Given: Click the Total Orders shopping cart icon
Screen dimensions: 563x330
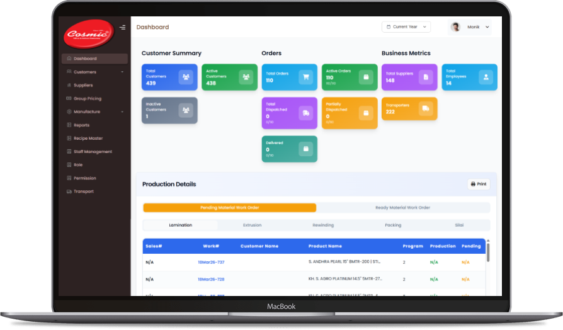Looking at the screenshot, I should tap(306, 77).
